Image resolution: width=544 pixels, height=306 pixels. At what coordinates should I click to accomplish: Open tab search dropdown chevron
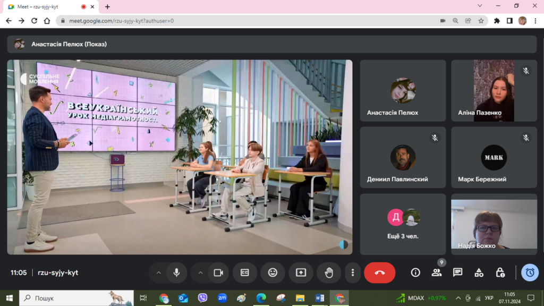point(480,6)
